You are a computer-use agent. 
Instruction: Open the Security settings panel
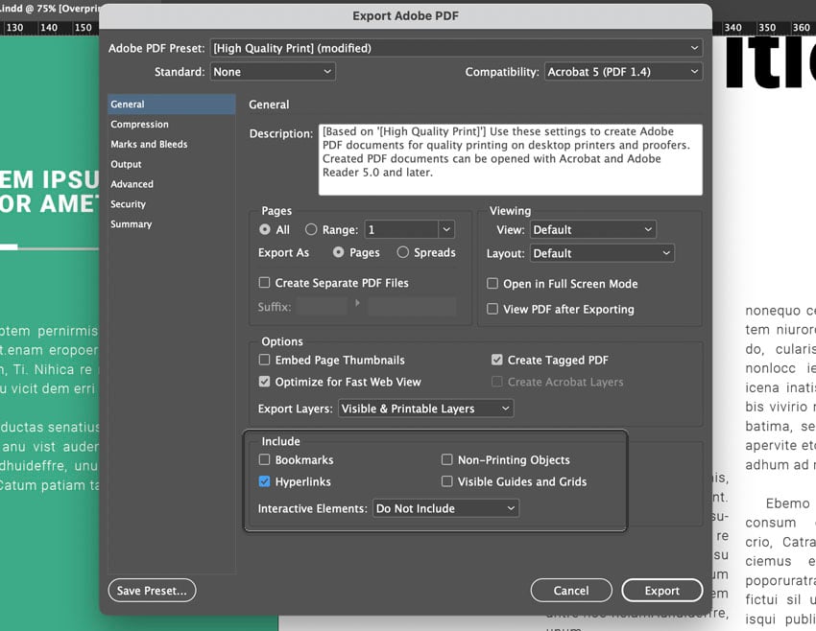click(131, 203)
